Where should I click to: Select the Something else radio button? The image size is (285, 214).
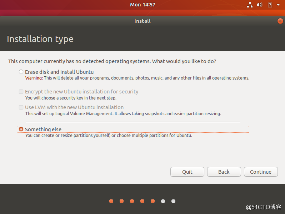coord(21,129)
